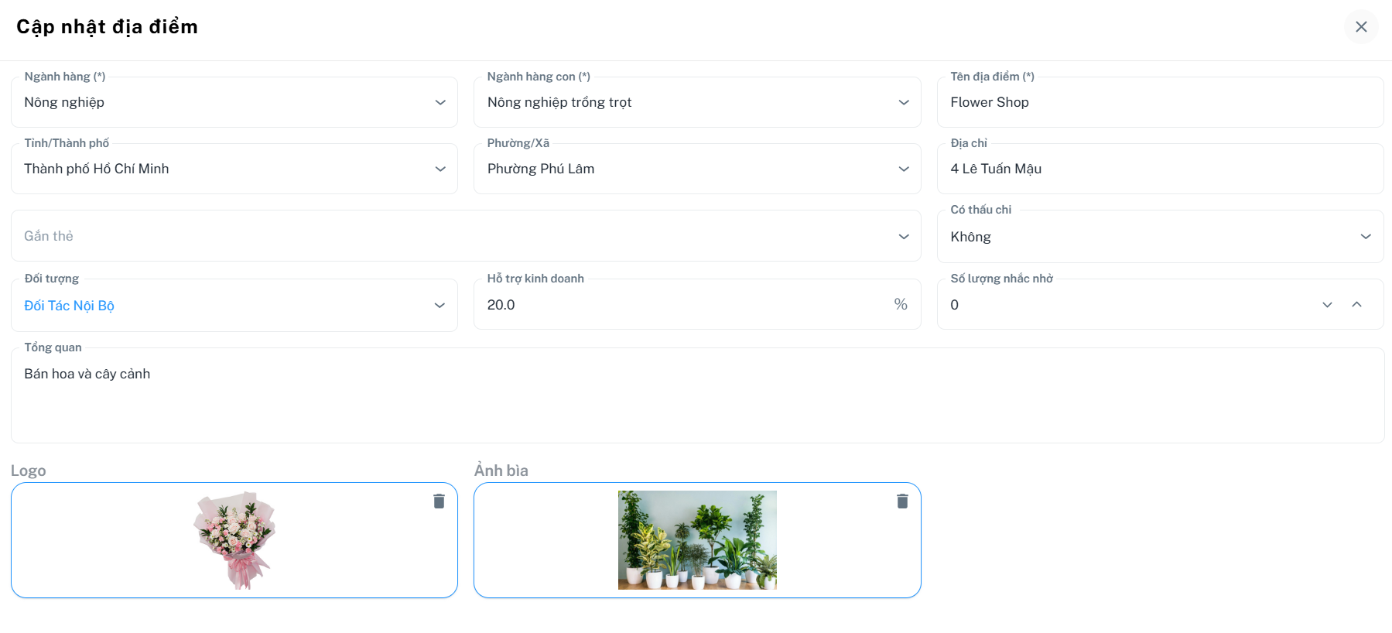This screenshot has width=1392, height=633.
Task: Increase the Số lượng nhắc nhở value
Action: pos(1356,305)
